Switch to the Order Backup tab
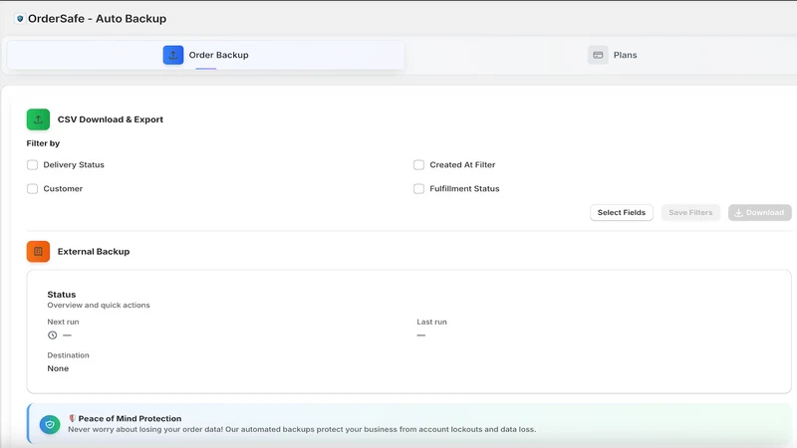Screen dimensions: 797x448 click(206, 55)
